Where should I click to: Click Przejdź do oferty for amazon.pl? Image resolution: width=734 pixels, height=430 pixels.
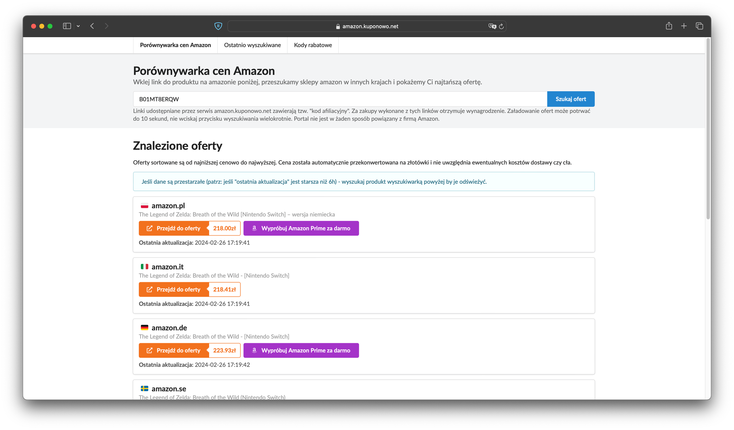(174, 228)
